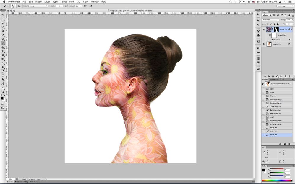Choose the Hand tool

(x=3, y=88)
